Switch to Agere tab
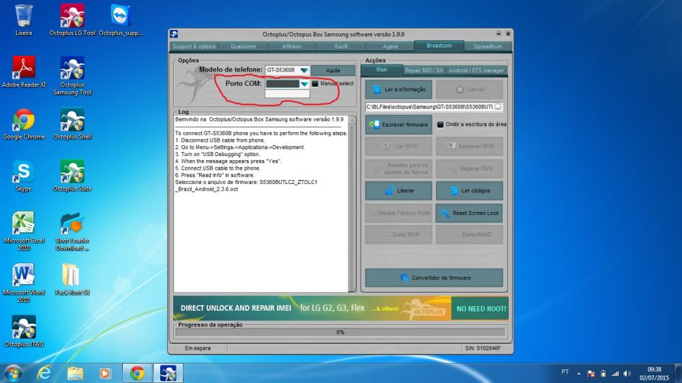 click(390, 46)
